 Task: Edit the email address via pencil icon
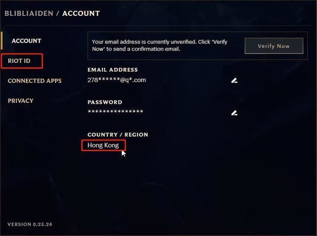click(234, 80)
